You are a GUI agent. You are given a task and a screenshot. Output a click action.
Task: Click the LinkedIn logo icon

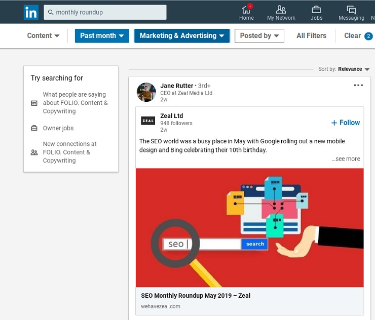tap(31, 12)
